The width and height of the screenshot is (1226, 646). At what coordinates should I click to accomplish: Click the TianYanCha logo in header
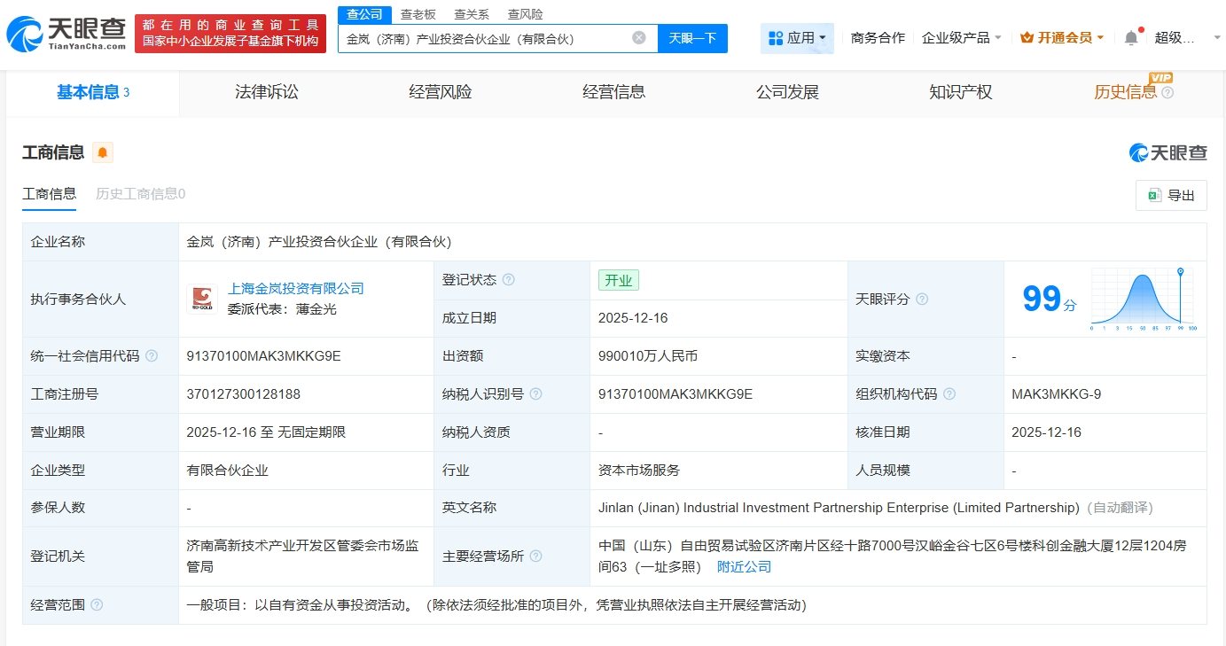click(64, 34)
